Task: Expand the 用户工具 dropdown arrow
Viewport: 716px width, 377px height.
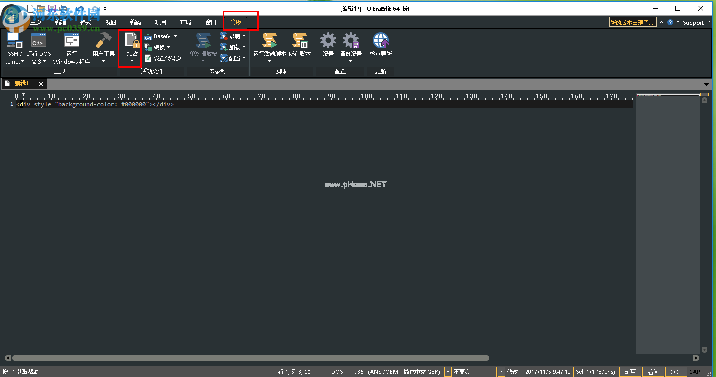Action: (x=104, y=61)
